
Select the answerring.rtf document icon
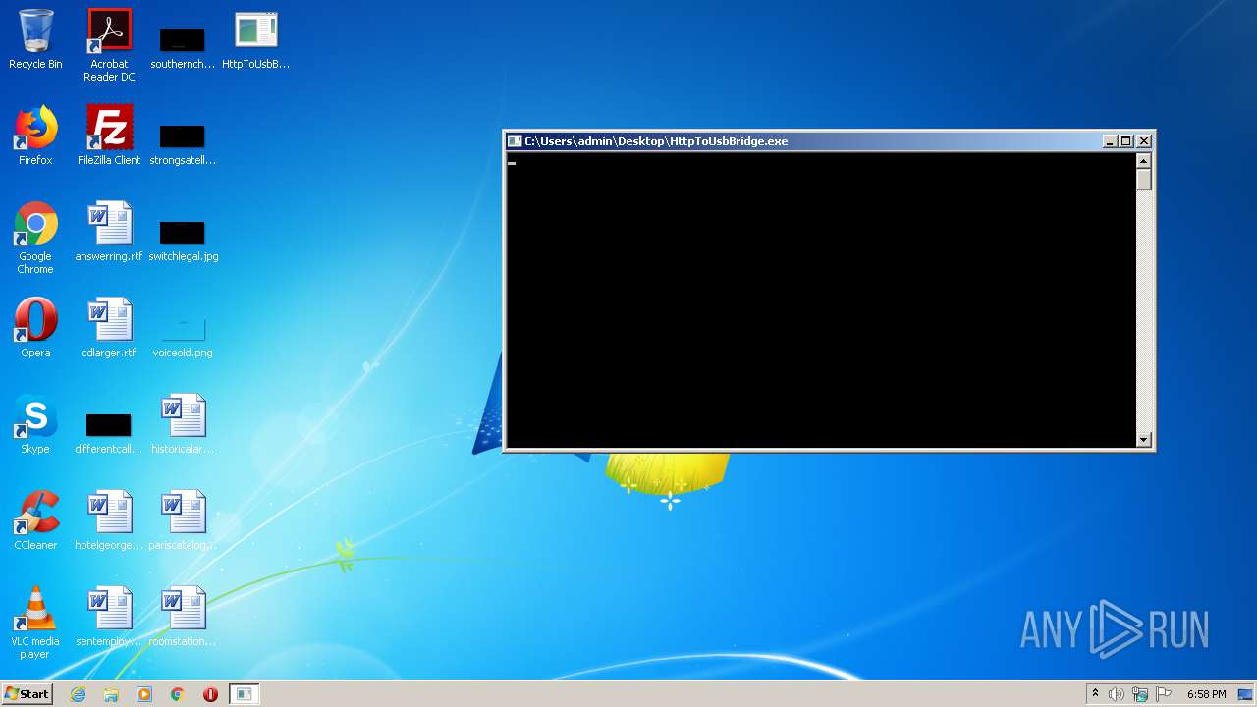[109, 233]
